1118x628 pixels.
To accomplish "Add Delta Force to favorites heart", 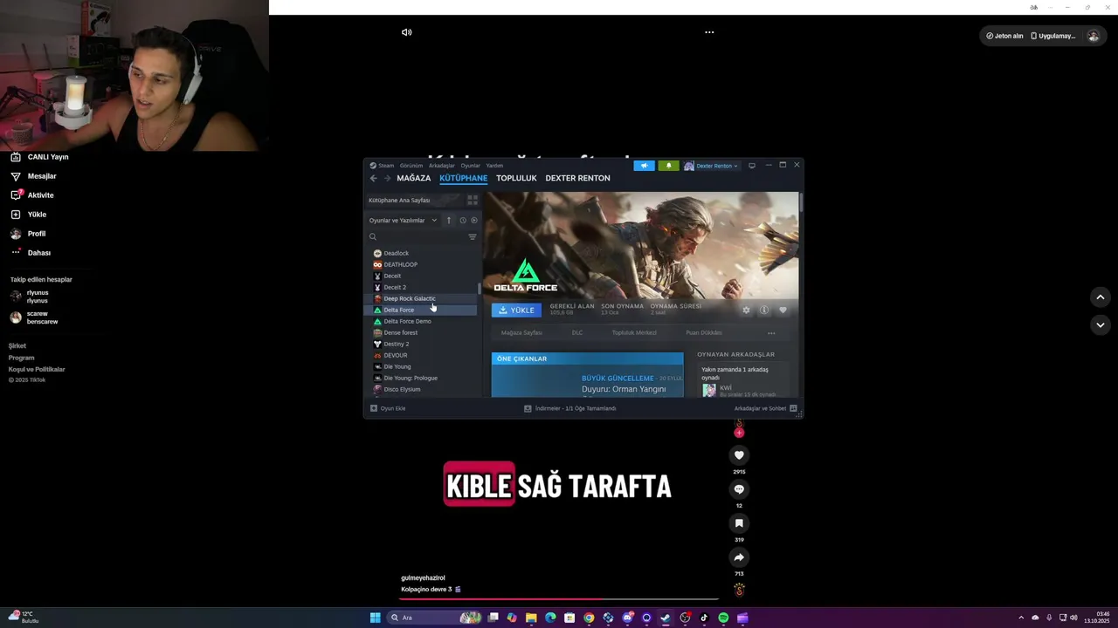I will pos(783,311).
